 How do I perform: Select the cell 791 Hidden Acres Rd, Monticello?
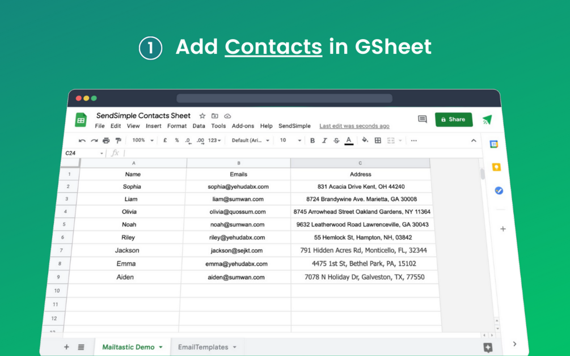tap(364, 251)
